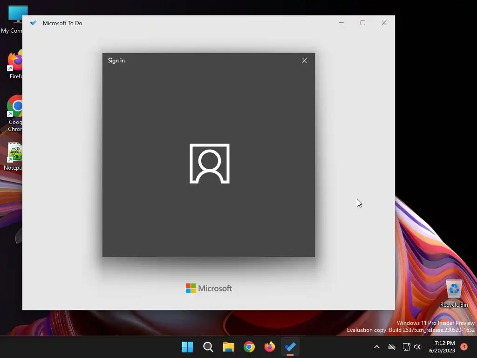
Task: Click the Sign in dialog title
Action: click(x=116, y=61)
